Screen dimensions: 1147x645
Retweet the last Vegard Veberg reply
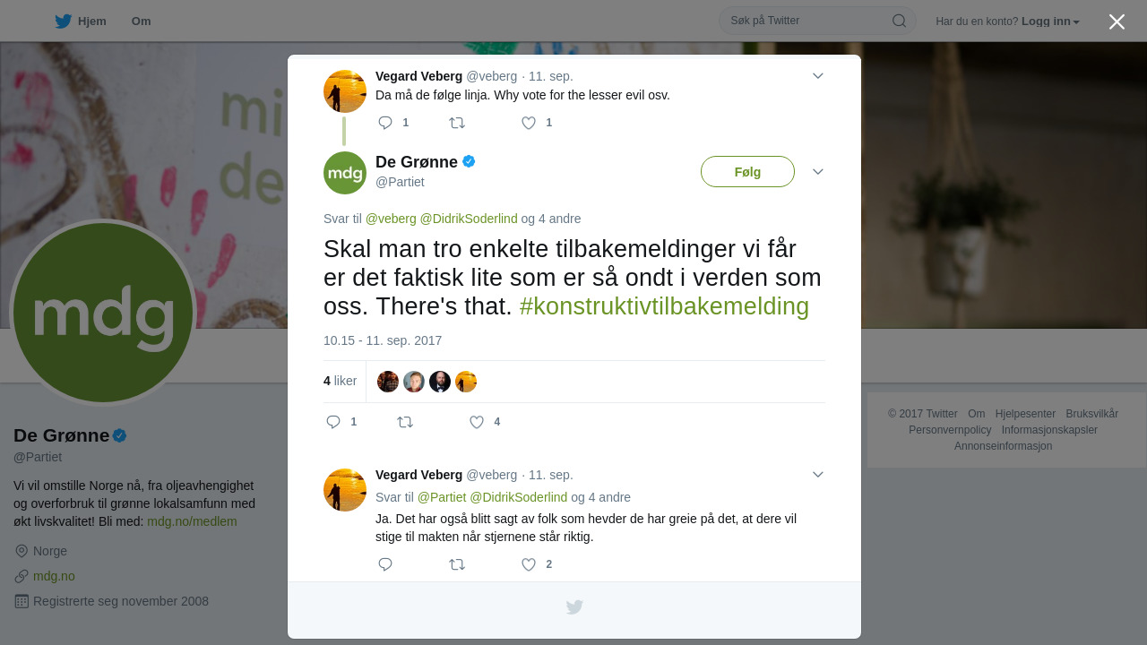457,564
